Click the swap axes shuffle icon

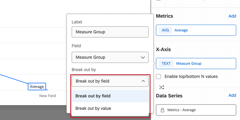[162, 87]
